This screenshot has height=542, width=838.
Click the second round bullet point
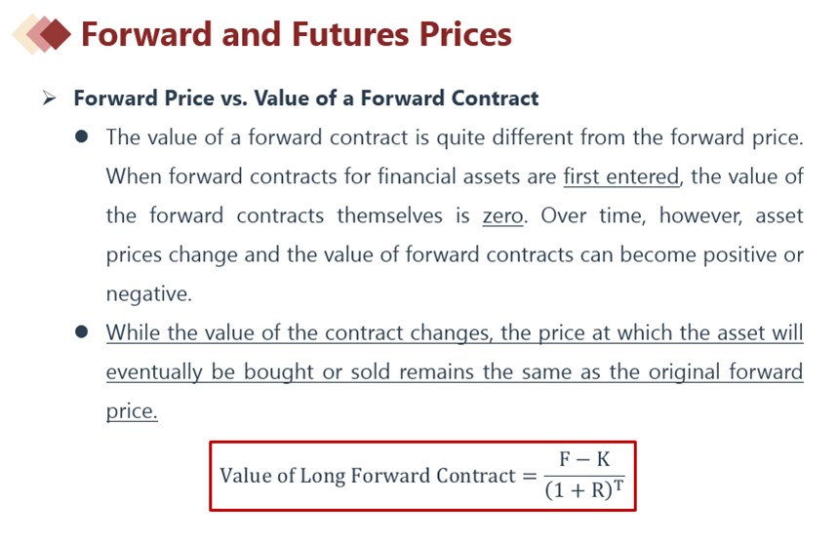(x=82, y=332)
